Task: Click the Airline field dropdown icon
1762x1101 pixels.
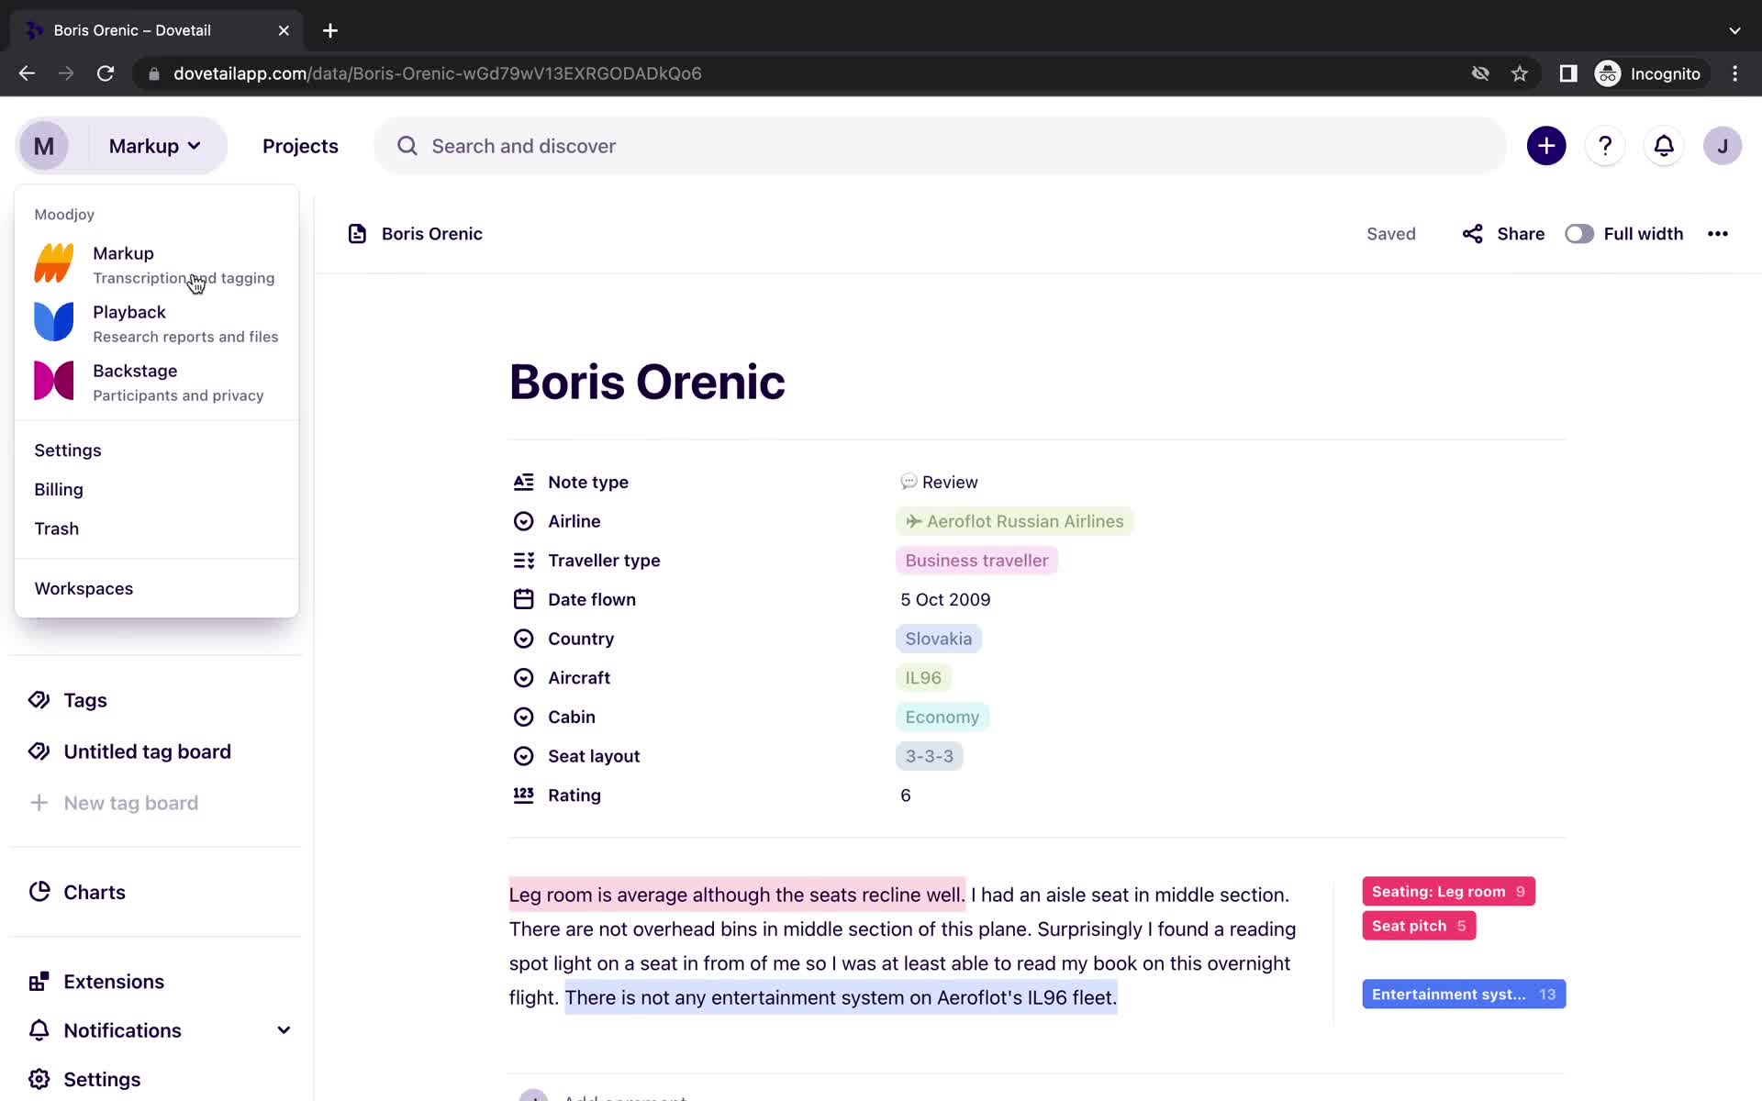Action: (523, 521)
